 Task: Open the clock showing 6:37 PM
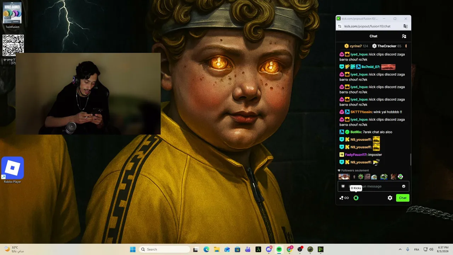coord(443,249)
